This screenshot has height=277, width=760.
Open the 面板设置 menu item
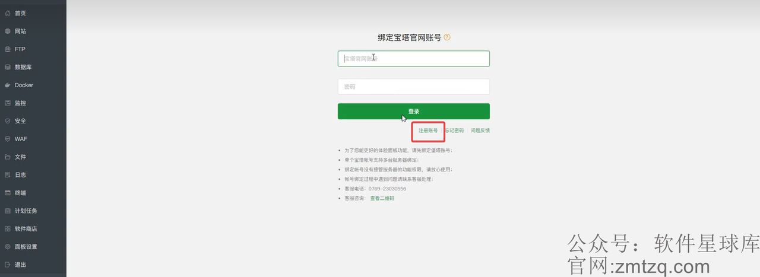point(26,247)
